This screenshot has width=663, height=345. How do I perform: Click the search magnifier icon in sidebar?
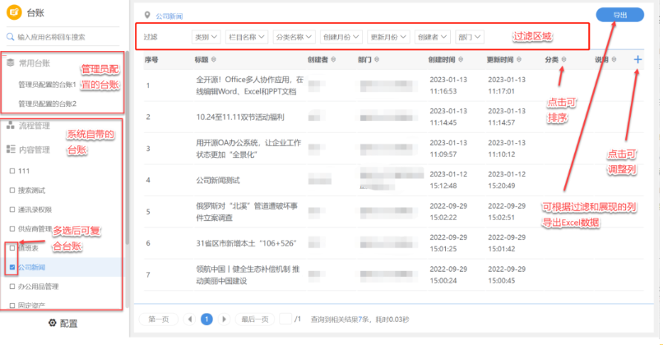[x=10, y=37]
